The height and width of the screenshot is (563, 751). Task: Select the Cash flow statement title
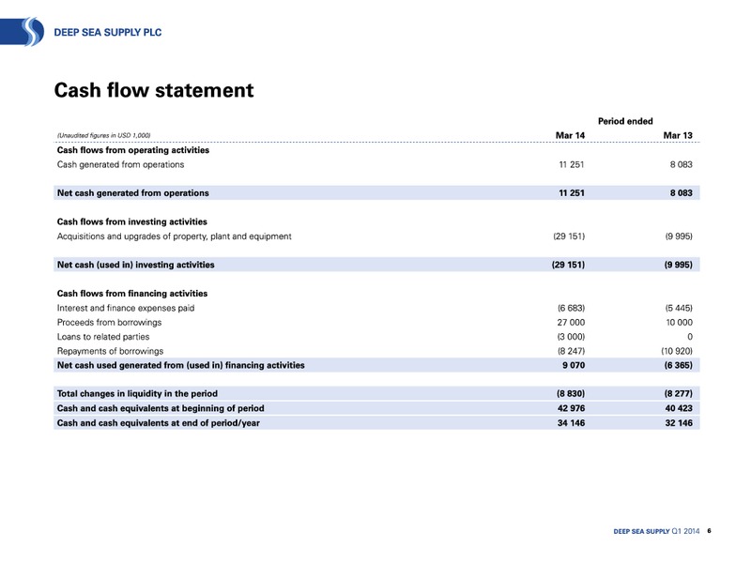(154, 90)
